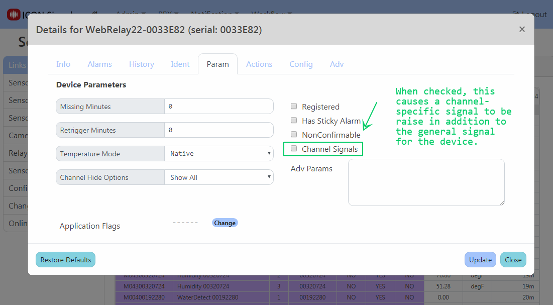
Task: Toggle the NonConfirmable checkbox
Action: [x=294, y=135]
